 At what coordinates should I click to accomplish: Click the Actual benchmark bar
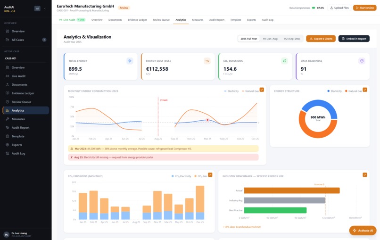pyautogui.click(x=292, y=190)
